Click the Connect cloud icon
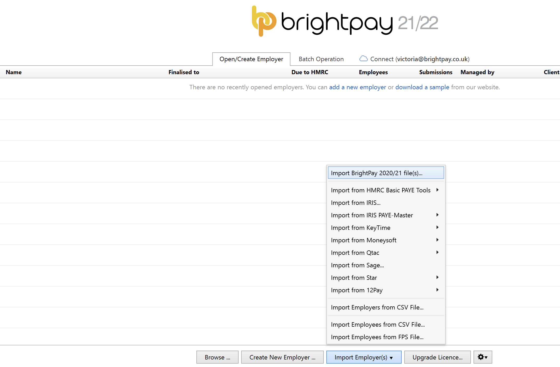The image size is (560, 367). (x=363, y=59)
